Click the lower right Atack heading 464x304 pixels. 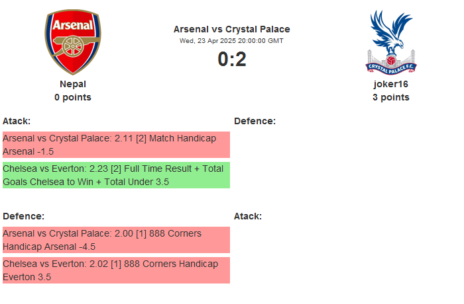[x=248, y=216]
